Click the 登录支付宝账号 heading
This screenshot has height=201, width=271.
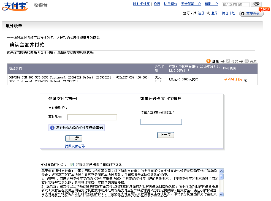63,99
